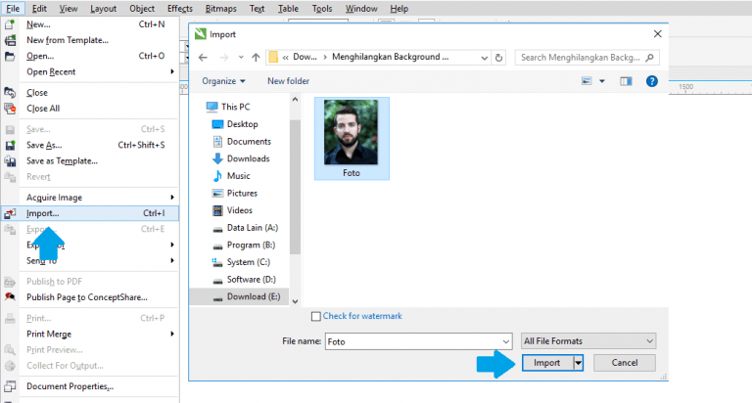This screenshot has height=403, width=752.
Task: Click New folder button
Action: pos(288,81)
